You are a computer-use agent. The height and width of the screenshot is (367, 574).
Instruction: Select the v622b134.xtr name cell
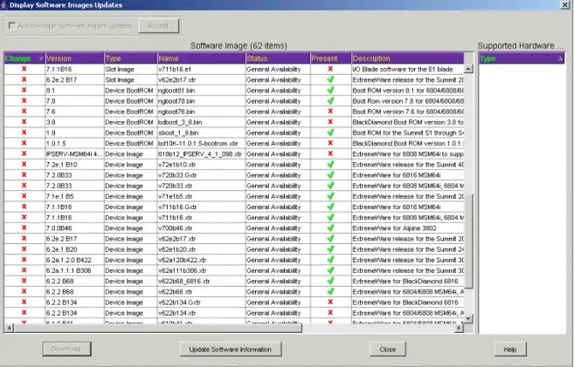pyautogui.click(x=201, y=313)
